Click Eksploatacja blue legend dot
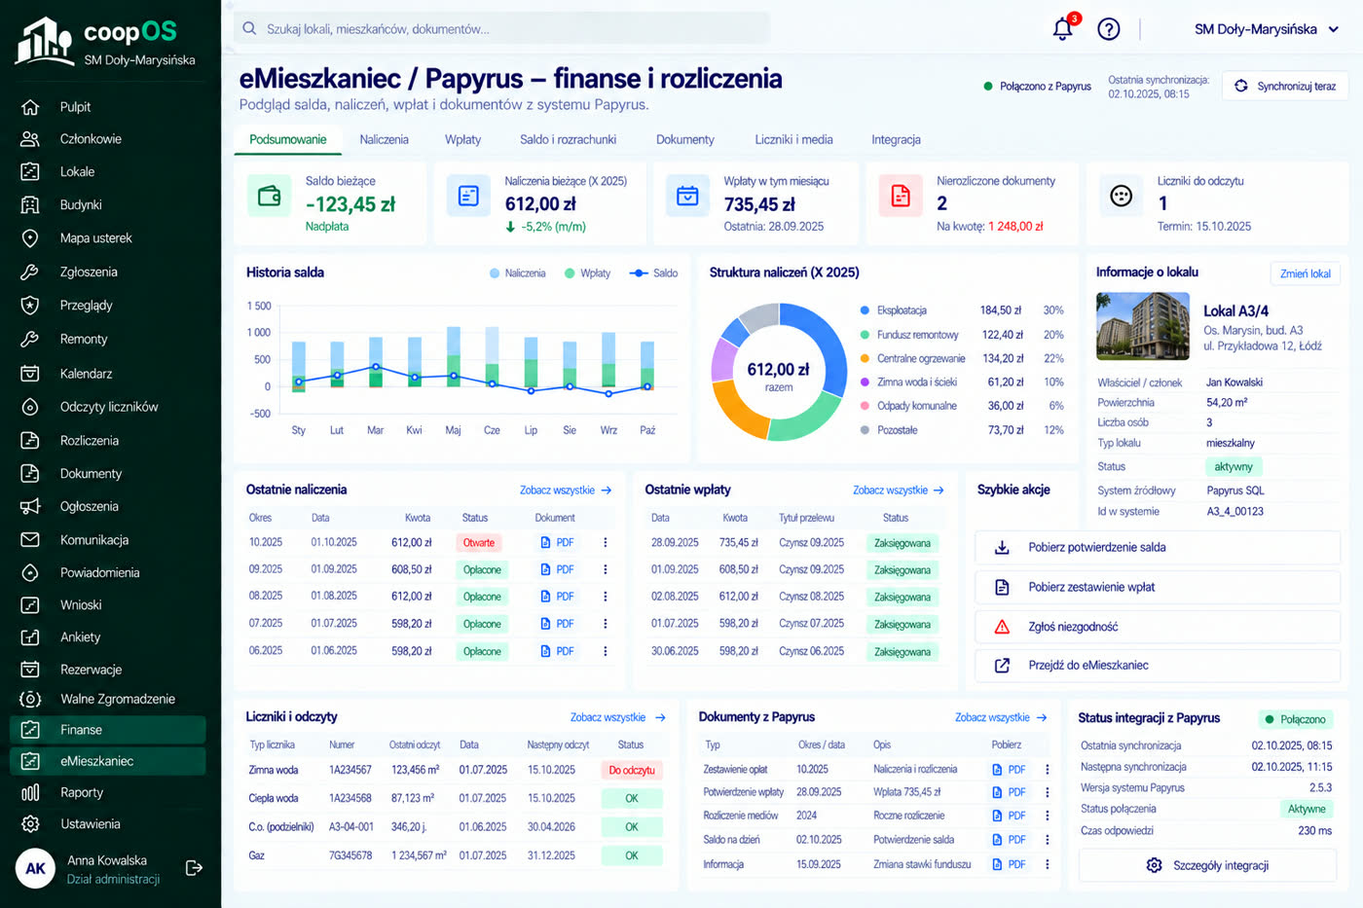The image size is (1363, 908). pyautogui.click(x=865, y=310)
